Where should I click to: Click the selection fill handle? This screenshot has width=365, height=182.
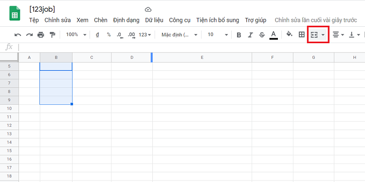[72, 104]
